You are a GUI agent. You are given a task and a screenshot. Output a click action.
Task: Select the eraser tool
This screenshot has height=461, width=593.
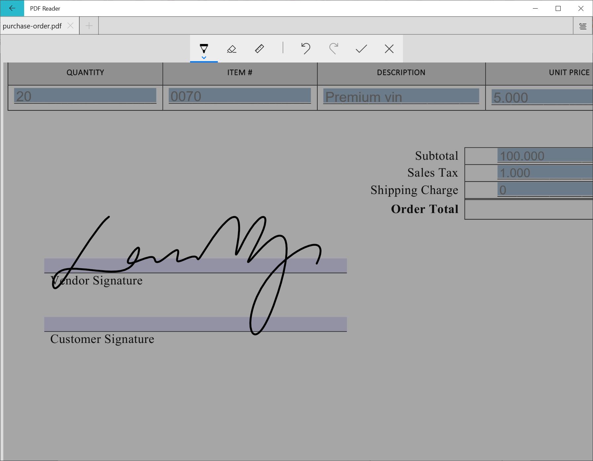232,49
